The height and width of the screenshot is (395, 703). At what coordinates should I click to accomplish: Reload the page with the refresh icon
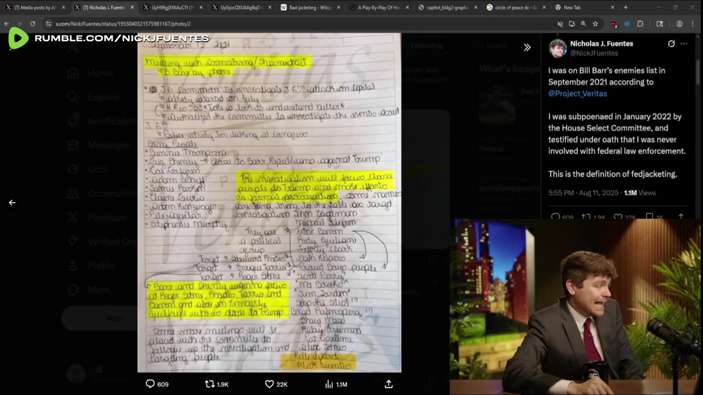coord(33,24)
